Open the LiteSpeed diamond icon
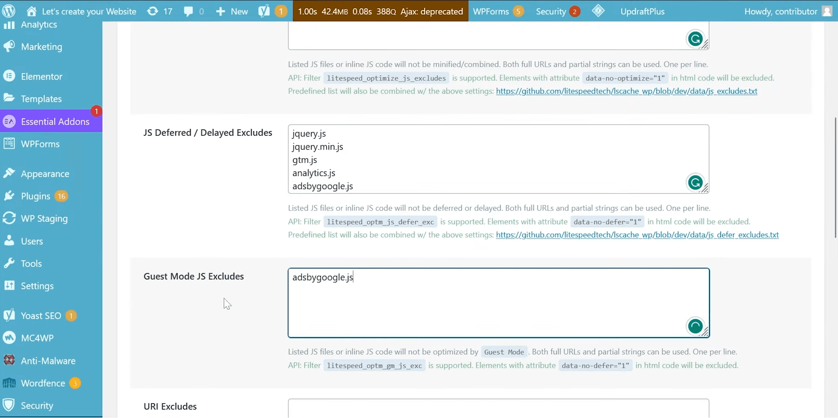Image resolution: width=838 pixels, height=418 pixels. 598,11
